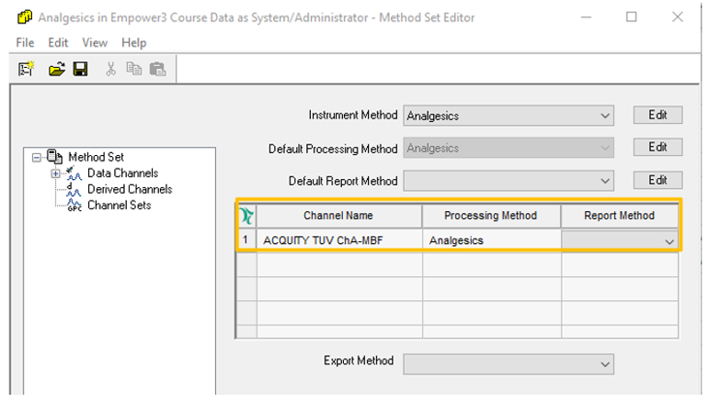This screenshot has height=401, width=709.
Task: Select row header number 1
Action: pyautogui.click(x=246, y=239)
